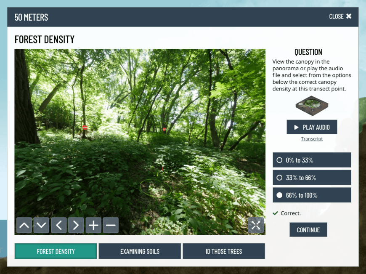
Task: Click the transect map thumbnail above Play Audio
Action: [x=311, y=105]
